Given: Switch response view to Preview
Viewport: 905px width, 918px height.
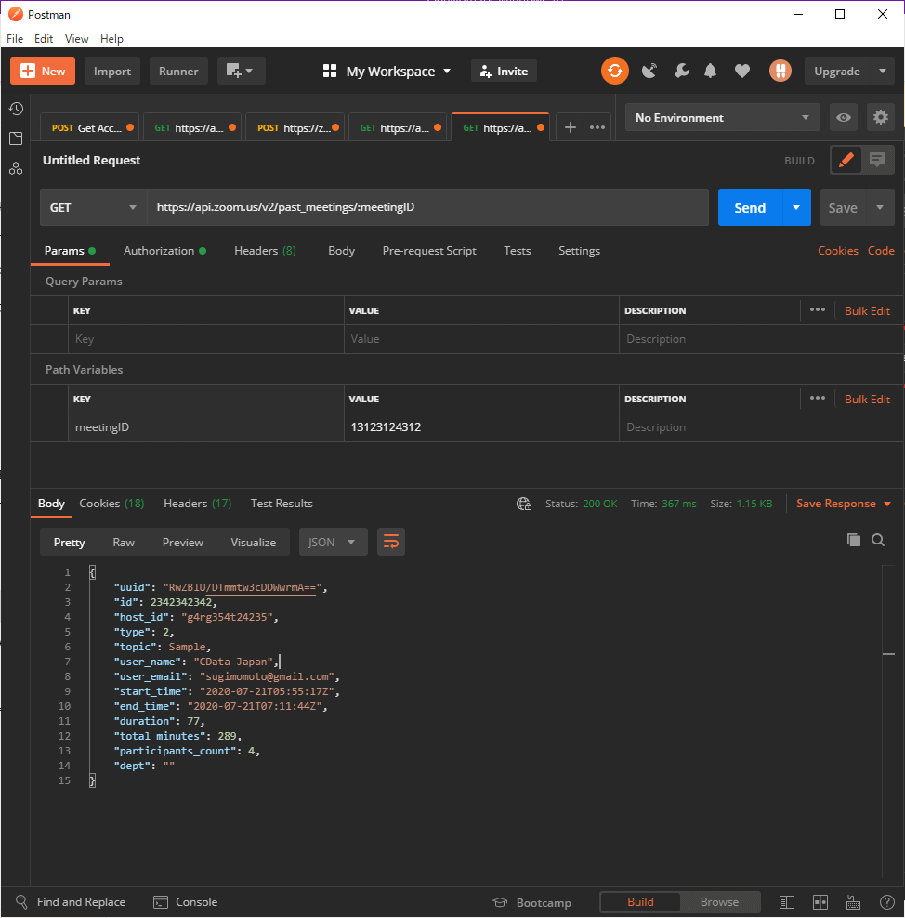Looking at the screenshot, I should coord(183,543).
